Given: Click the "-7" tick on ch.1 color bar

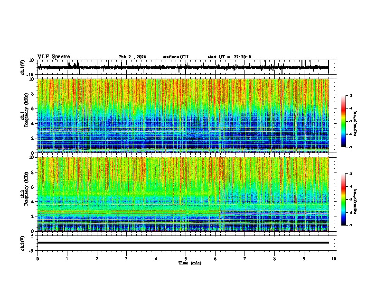Looking at the screenshot, I should (350, 147).
